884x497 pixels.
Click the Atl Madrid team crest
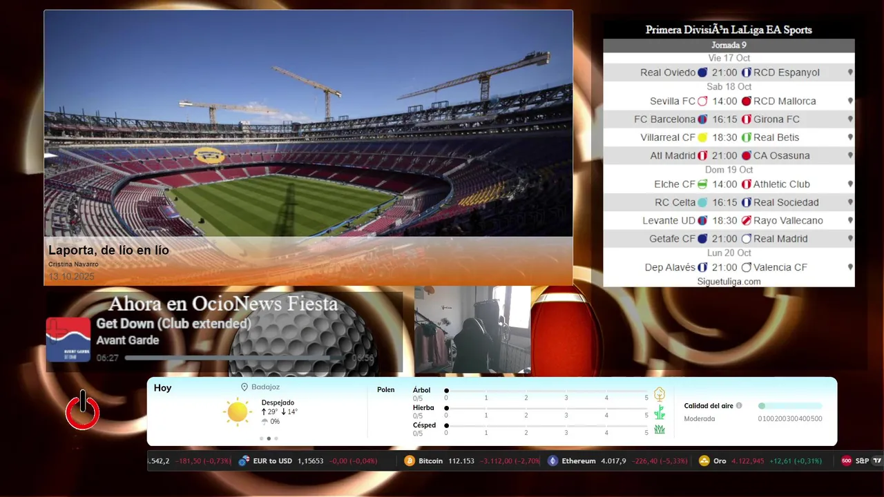702,156
